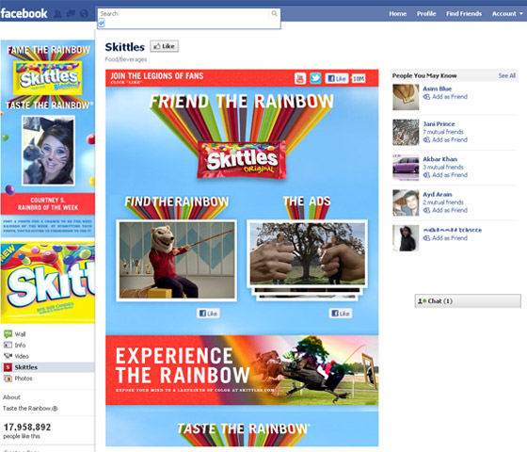Click the Info card icon
Screen dimensions: 527x452
8,345
